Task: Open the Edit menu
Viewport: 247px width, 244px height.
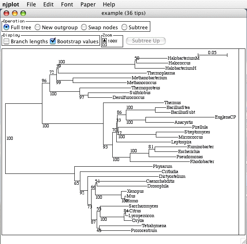Action: tap(48, 4)
